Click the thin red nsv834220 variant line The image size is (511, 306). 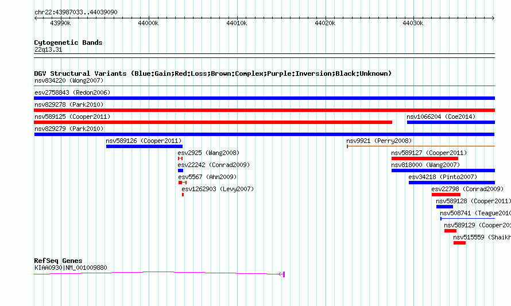click(x=264, y=86)
